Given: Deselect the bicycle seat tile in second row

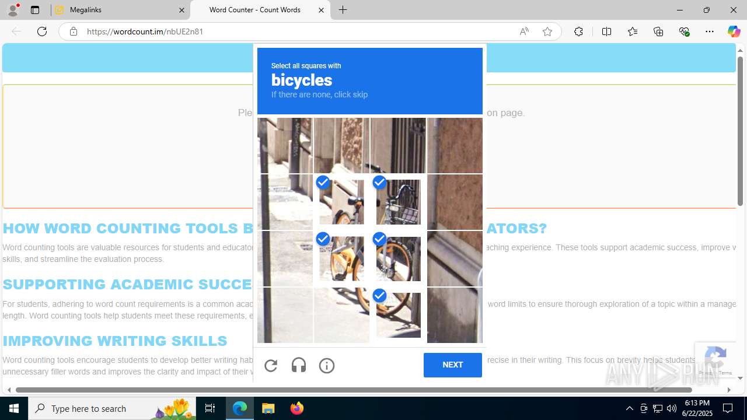Looking at the screenshot, I should (341, 202).
